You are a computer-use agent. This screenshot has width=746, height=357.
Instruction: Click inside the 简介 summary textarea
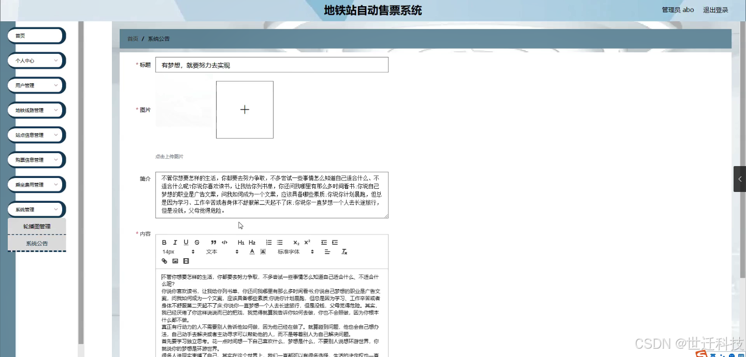coord(271,195)
